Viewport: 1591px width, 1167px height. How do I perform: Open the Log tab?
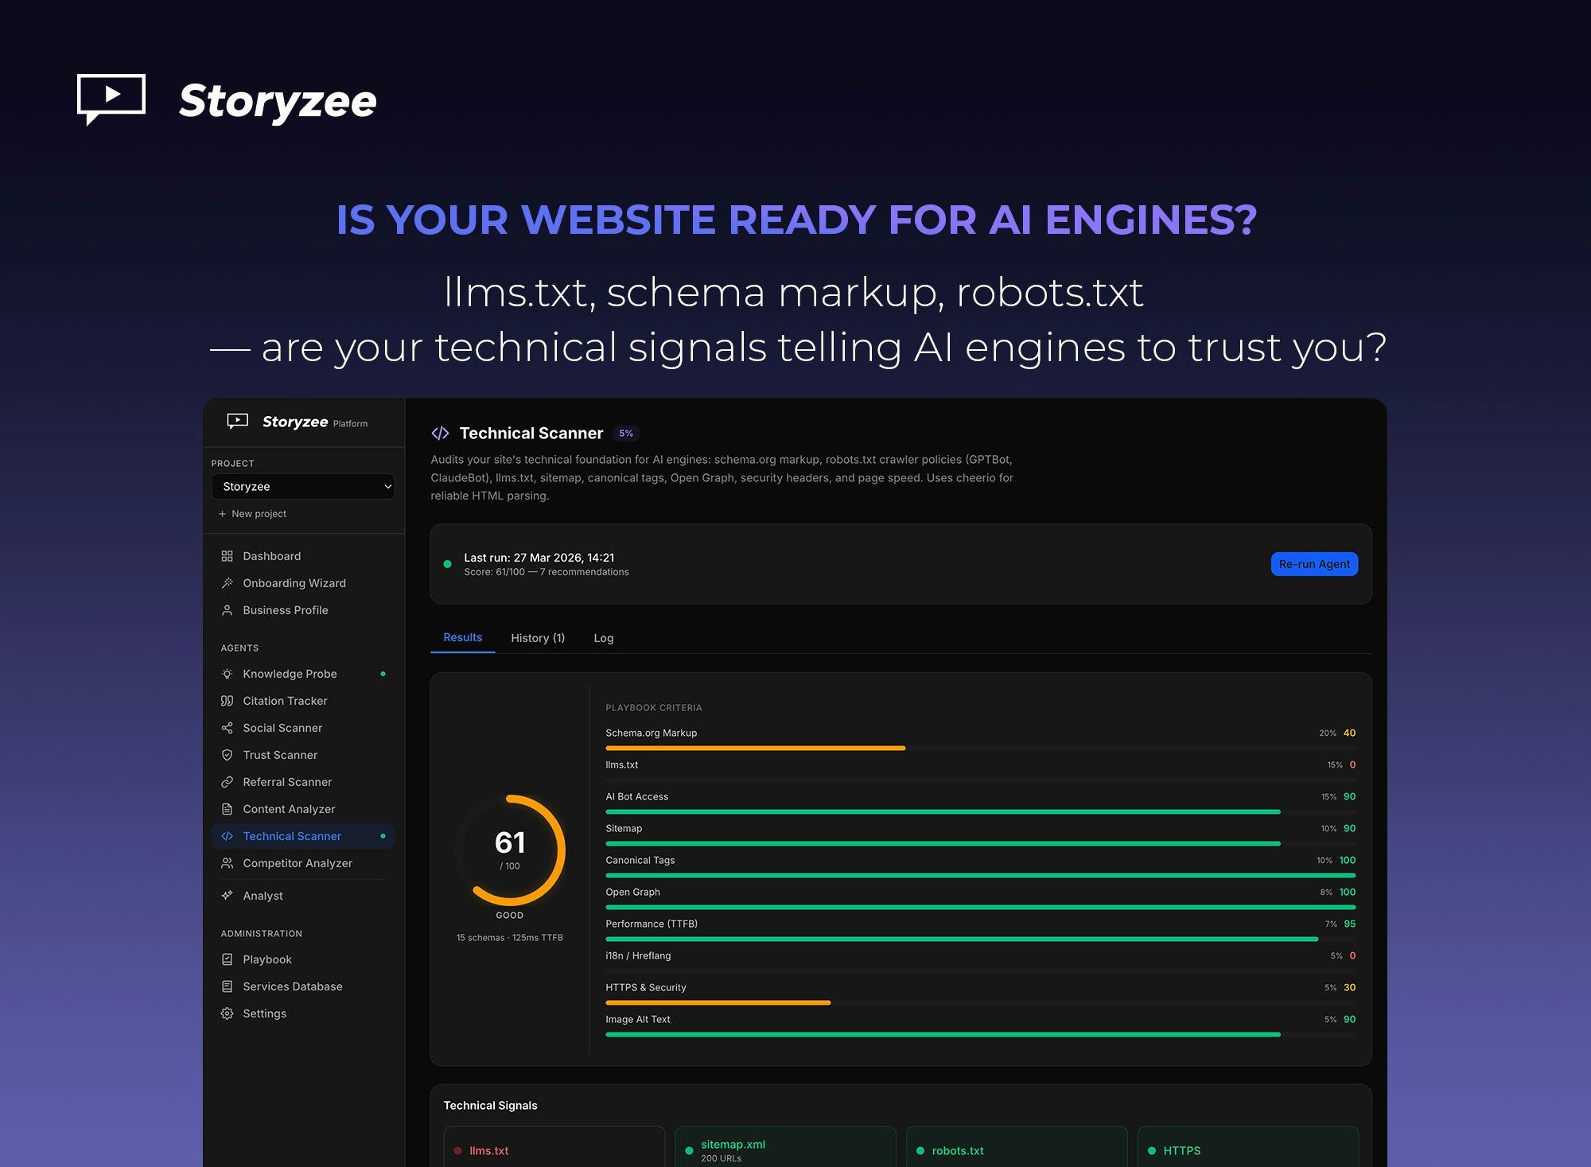coord(603,638)
